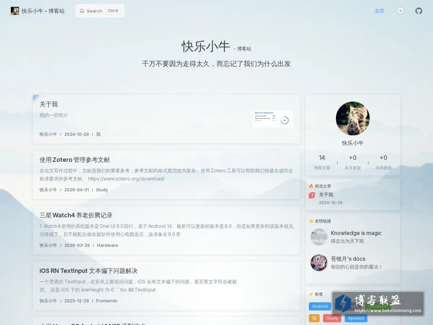
Task: Open 苍镜月's docs friend link
Action: pos(348,259)
